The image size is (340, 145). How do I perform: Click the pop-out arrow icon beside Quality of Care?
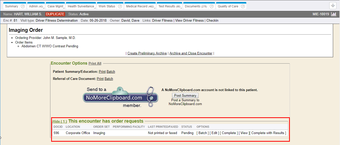click(x=243, y=6)
